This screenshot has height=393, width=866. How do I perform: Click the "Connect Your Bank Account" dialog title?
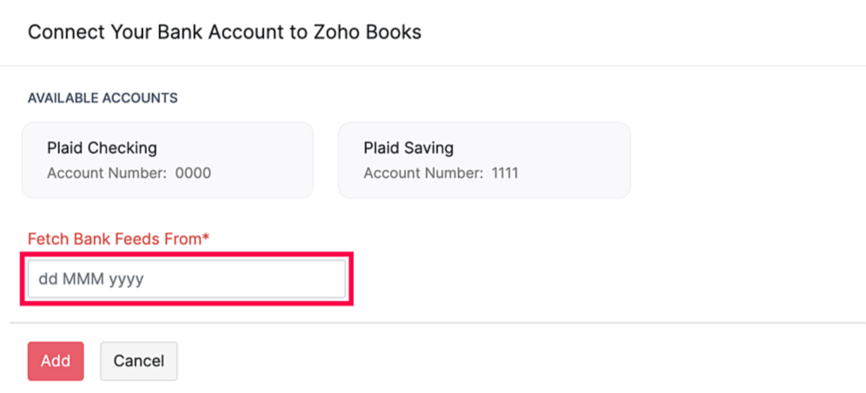pyautogui.click(x=224, y=32)
